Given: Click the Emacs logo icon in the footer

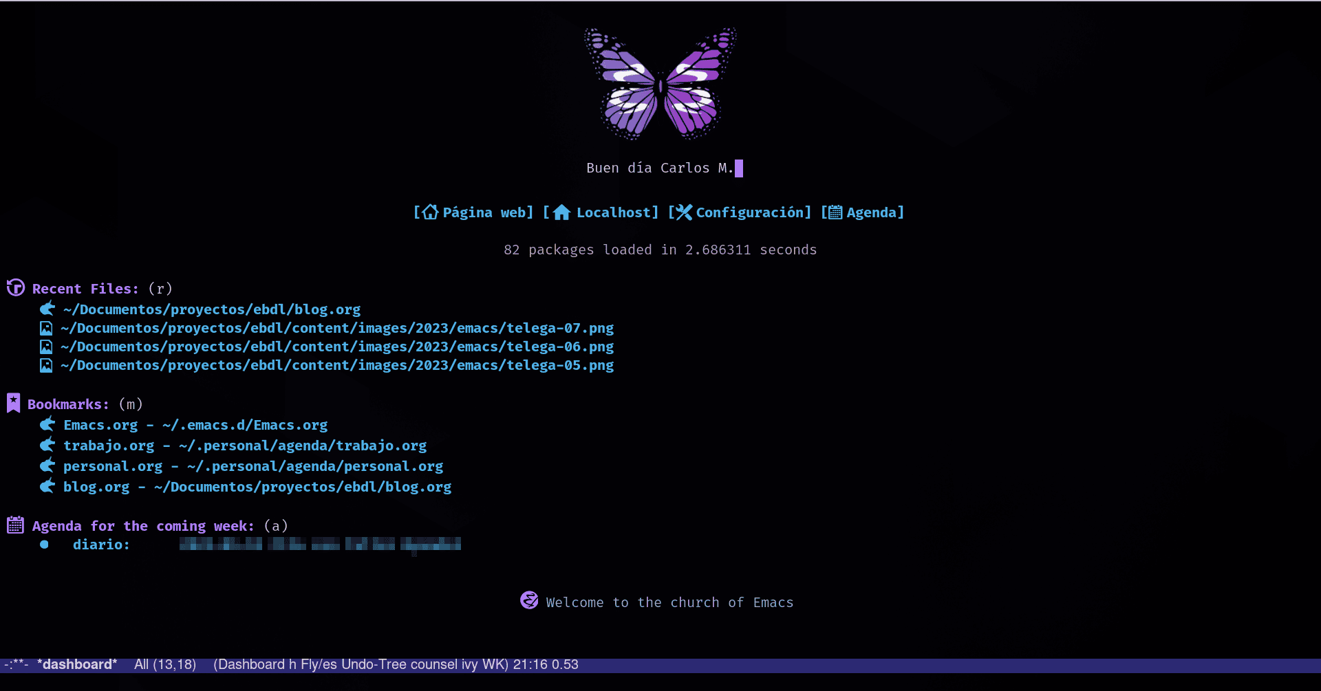Looking at the screenshot, I should (529, 600).
